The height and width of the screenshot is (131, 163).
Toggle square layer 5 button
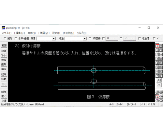tap(157, 67)
